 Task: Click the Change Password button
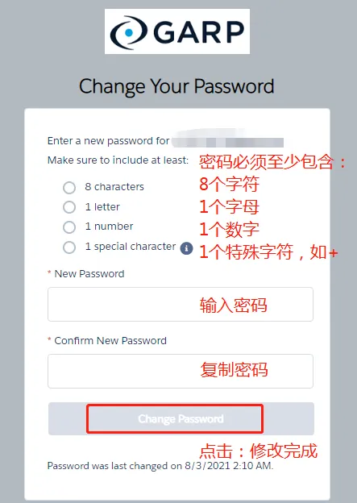tap(181, 418)
